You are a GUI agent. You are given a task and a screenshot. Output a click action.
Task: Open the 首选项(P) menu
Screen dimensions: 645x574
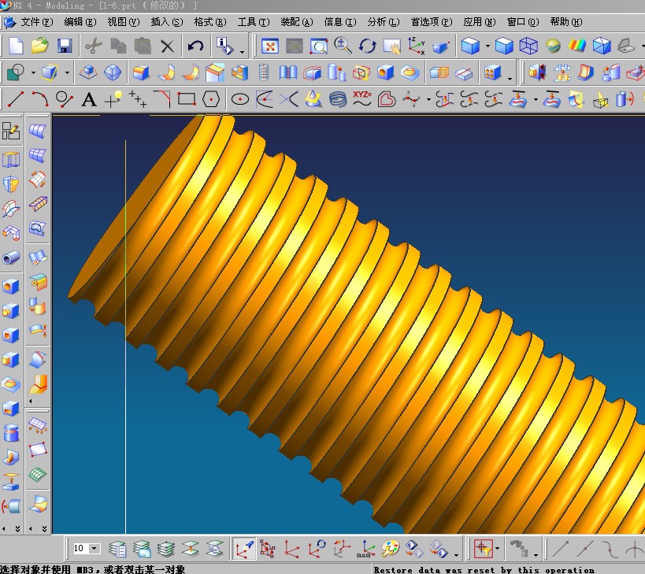[x=432, y=22]
